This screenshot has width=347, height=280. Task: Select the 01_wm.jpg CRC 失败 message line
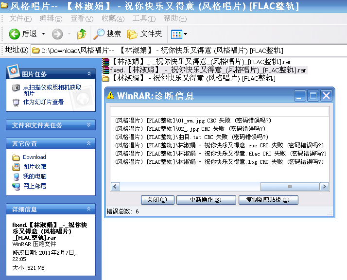click(x=193, y=121)
